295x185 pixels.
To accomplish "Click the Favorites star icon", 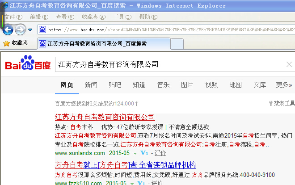I will click(6, 43).
